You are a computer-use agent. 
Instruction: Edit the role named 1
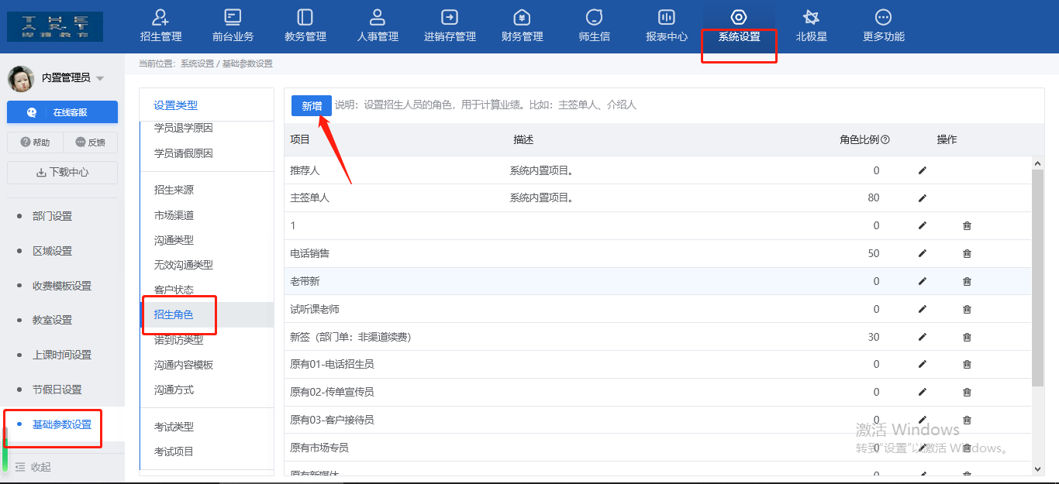point(923,225)
